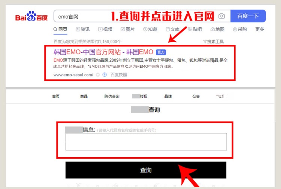Screen dimensions: 281x189
Task: Expand the 更多 menu
Action: click(260, 29)
